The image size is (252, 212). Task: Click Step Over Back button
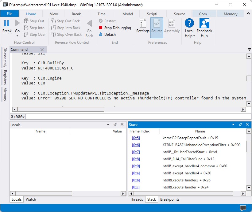point(66,35)
